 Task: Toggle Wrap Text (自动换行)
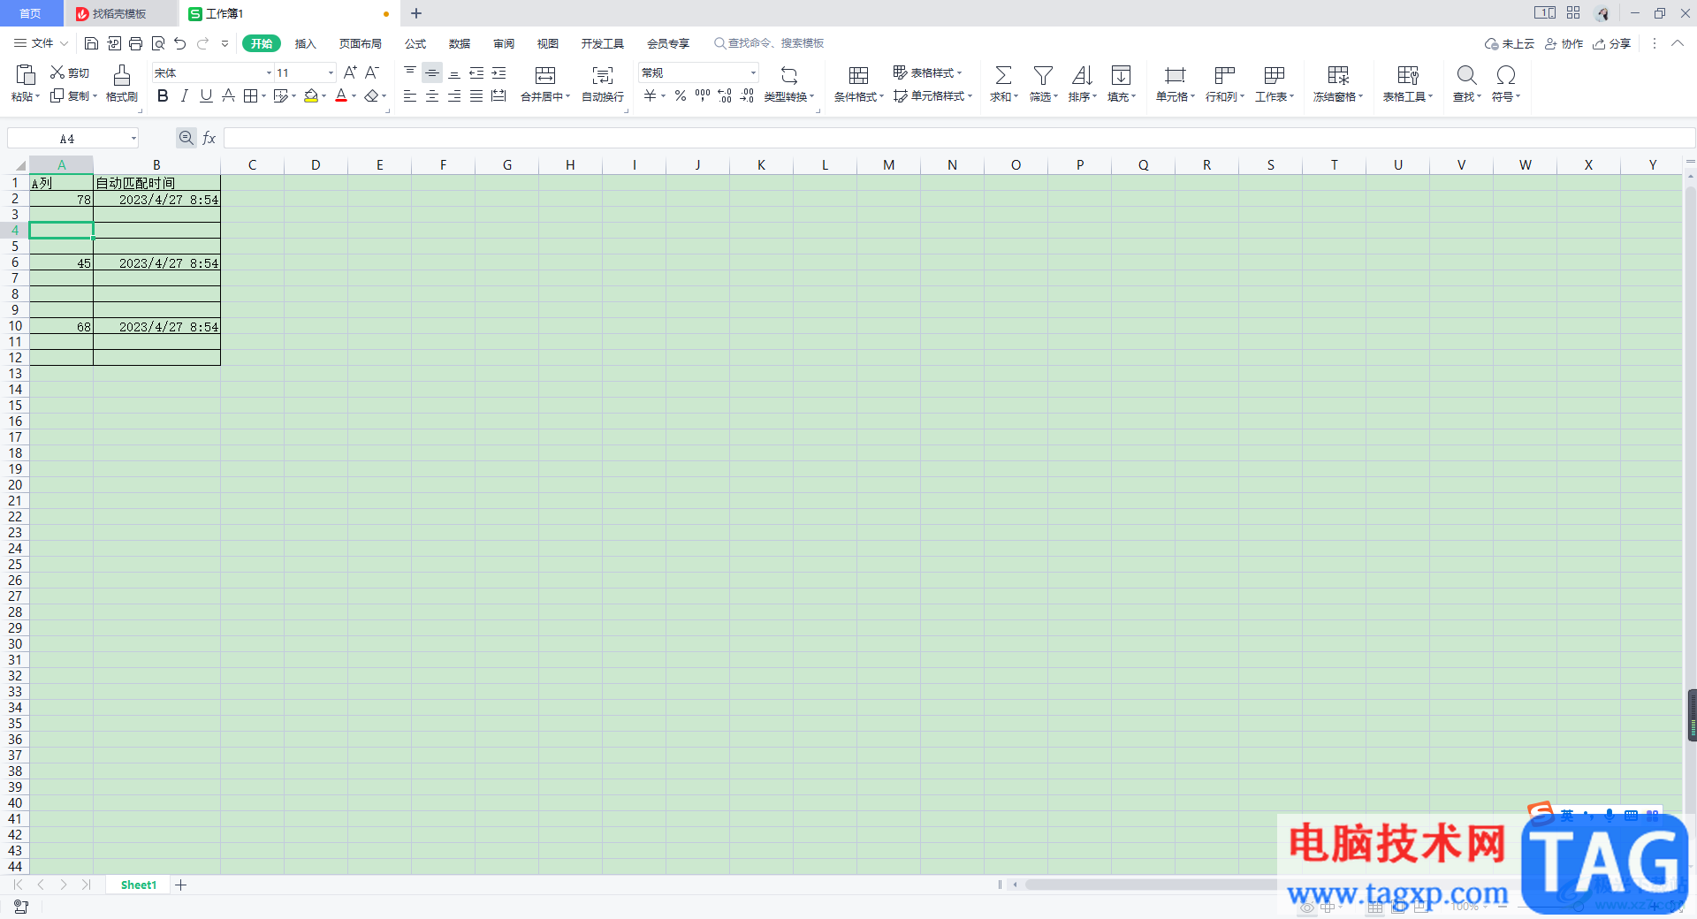pyautogui.click(x=603, y=84)
